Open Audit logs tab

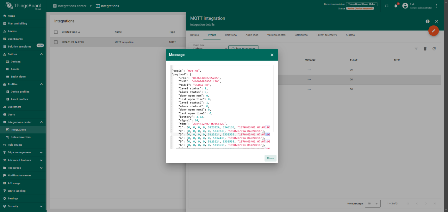tap(252, 35)
